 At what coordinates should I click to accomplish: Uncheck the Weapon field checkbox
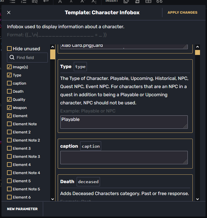point(9,108)
